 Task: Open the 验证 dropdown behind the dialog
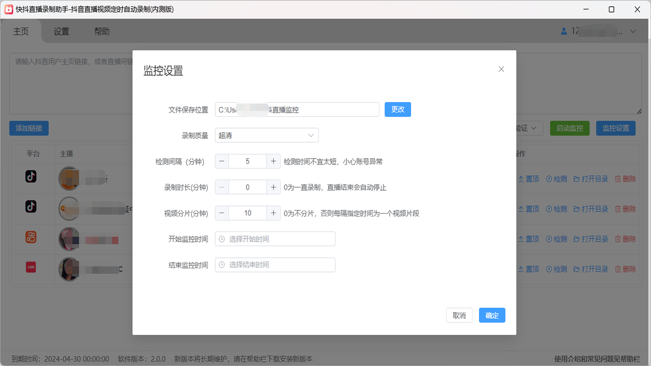pos(529,128)
